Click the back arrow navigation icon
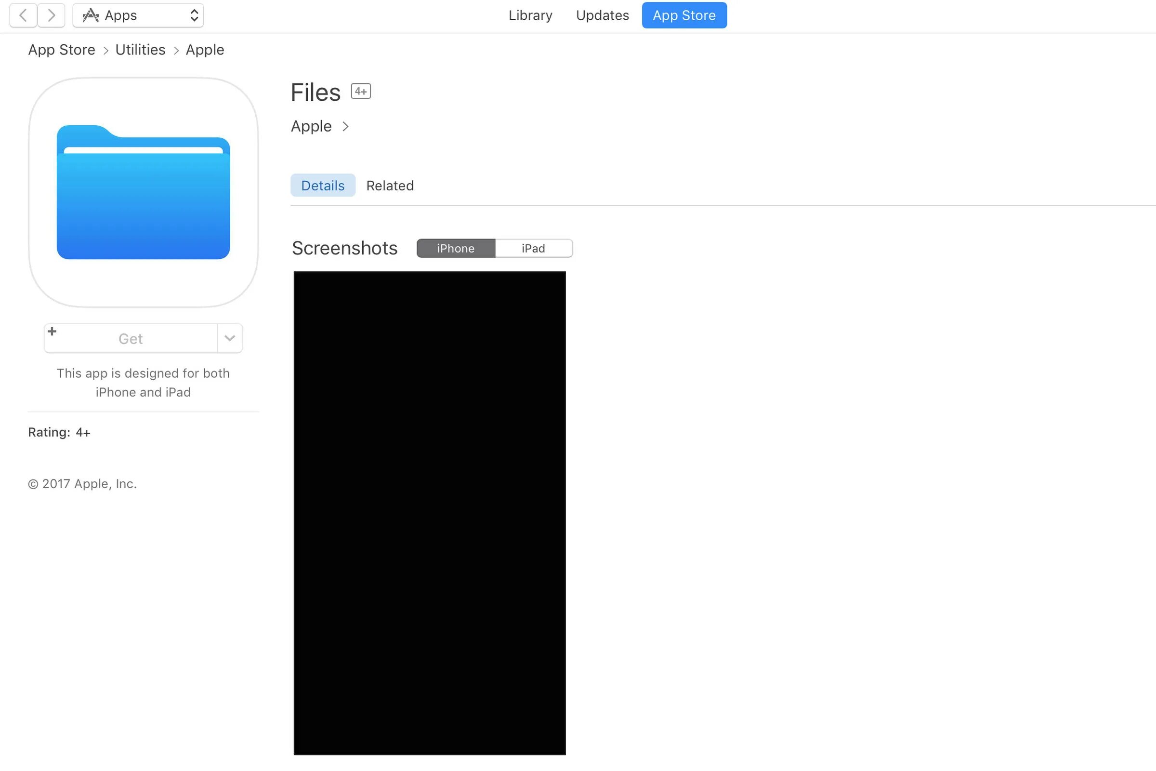 point(23,14)
